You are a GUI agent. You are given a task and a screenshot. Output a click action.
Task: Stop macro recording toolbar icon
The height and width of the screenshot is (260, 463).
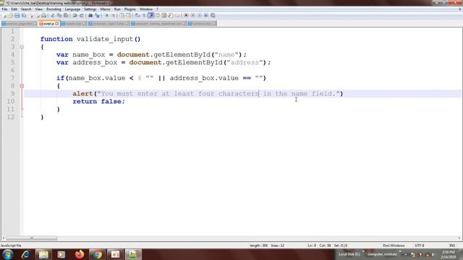pos(193,15)
